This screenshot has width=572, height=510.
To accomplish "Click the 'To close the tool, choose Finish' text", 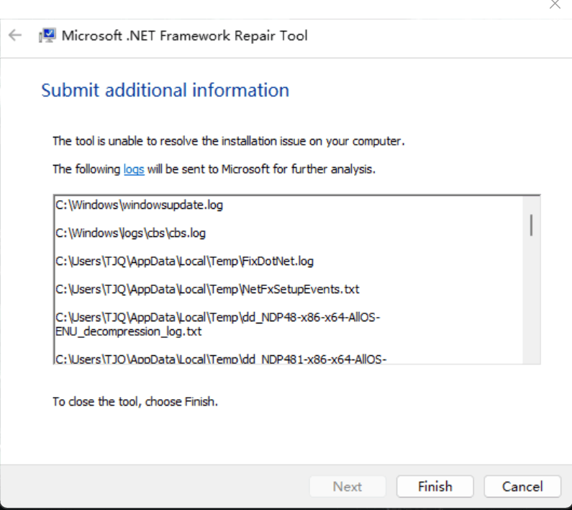I will point(135,402).
